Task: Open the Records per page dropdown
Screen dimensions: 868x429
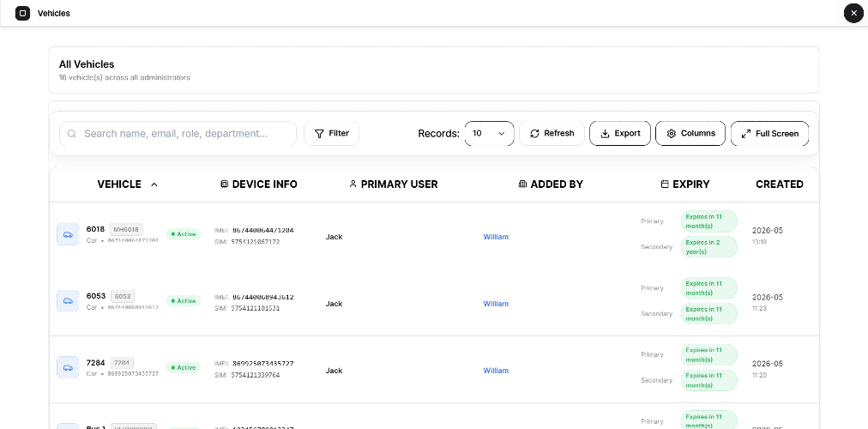Action: click(490, 133)
